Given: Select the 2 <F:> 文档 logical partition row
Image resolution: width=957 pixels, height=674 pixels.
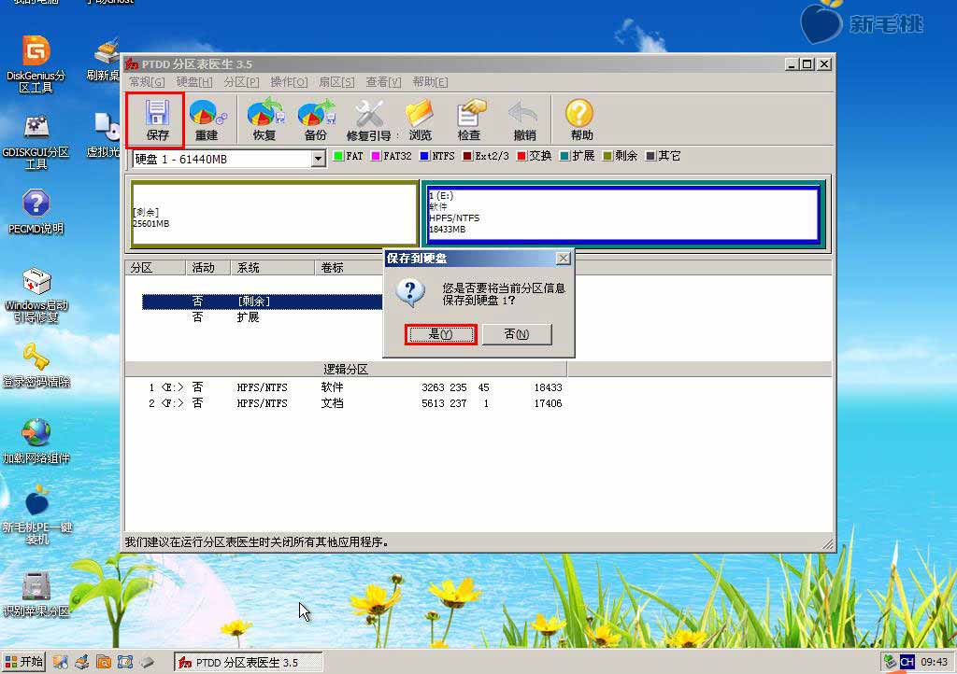Looking at the screenshot, I should [355, 403].
